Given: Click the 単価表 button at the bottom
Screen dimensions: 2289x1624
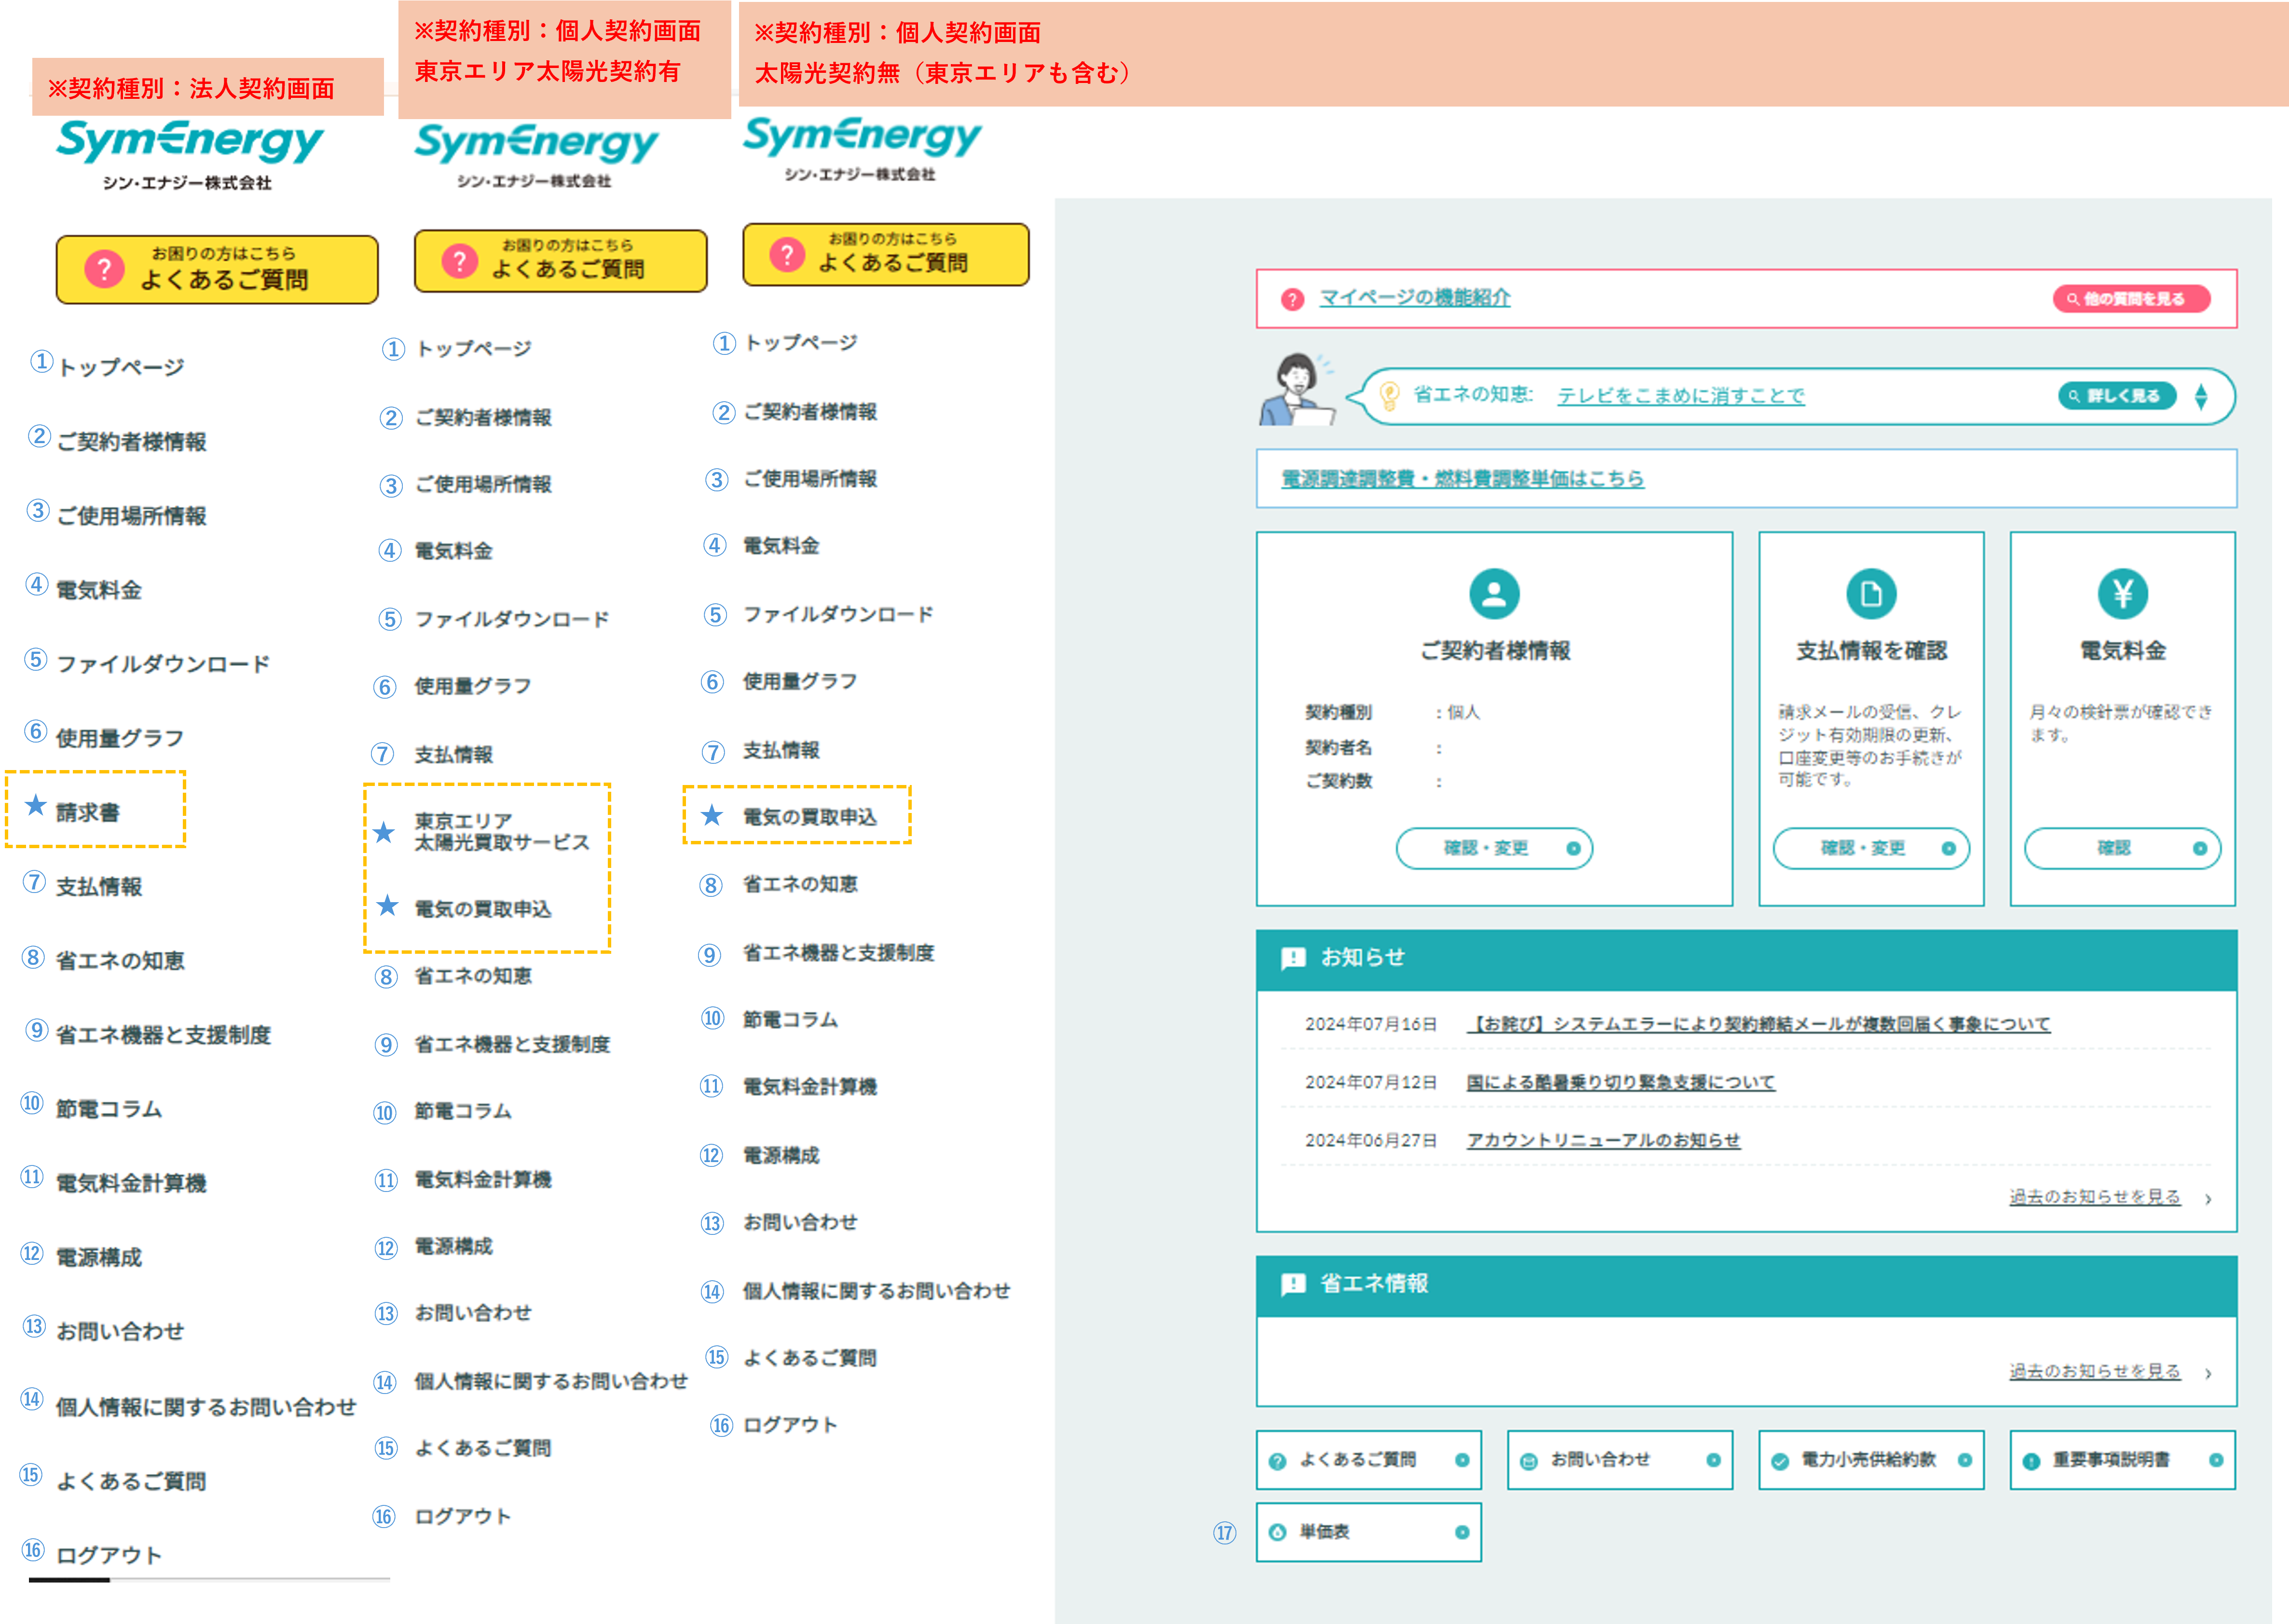Looking at the screenshot, I should coord(1368,1532).
